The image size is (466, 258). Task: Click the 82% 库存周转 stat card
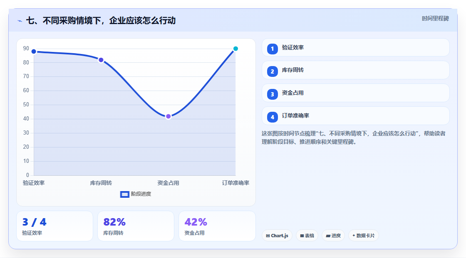(x=136, y=226)
